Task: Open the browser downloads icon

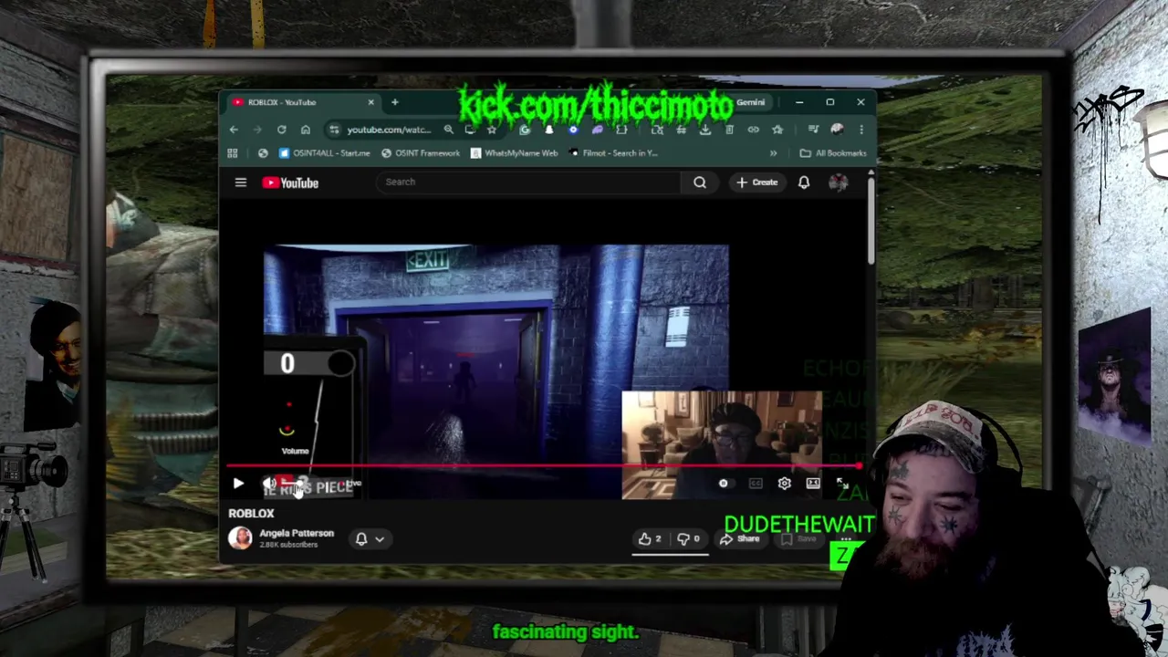Action: pos(705,130)
